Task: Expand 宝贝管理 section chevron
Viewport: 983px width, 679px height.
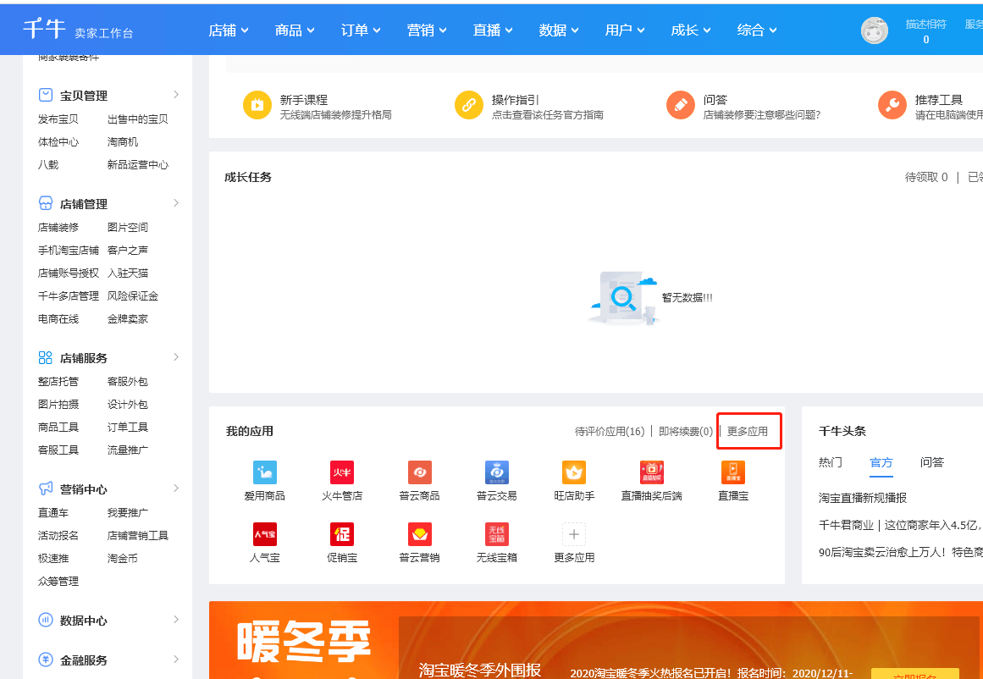Action: (x=176, y=95)
